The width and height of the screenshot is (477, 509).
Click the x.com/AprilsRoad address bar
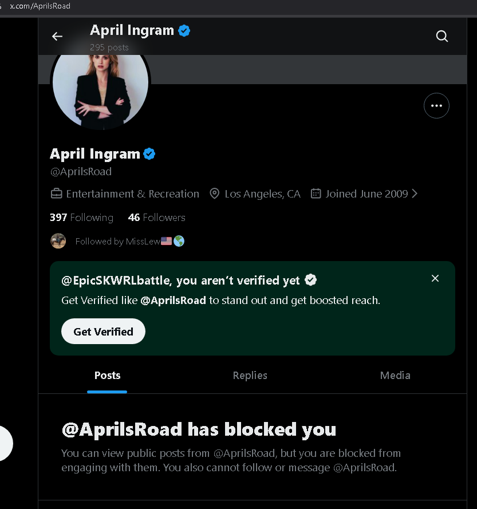pyautogui.click(x=40, y=6)
